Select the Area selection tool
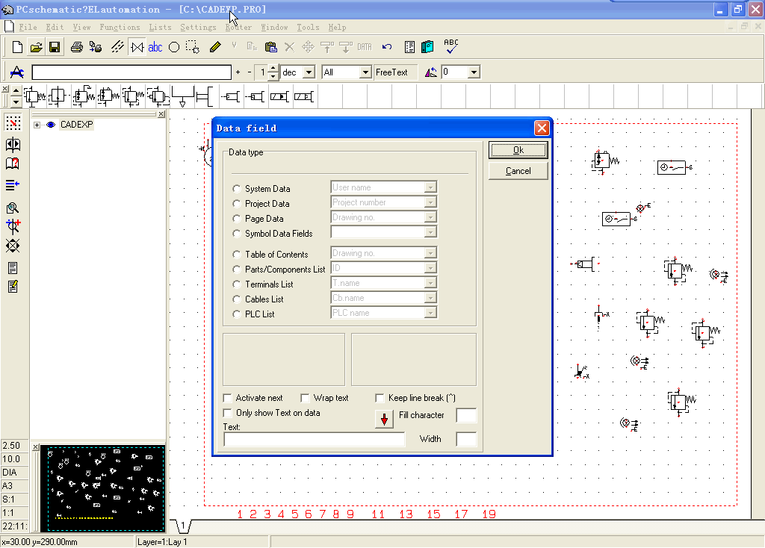Viewport: 765px width, 548px height. pyautogui.click(x=193, y=47)
